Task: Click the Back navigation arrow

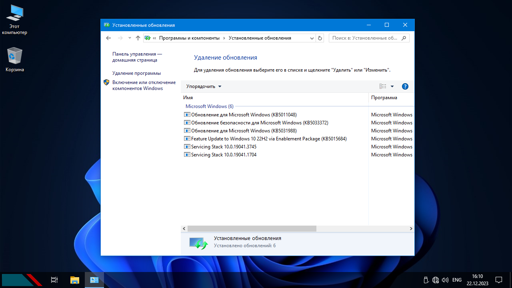Action: 108,38
